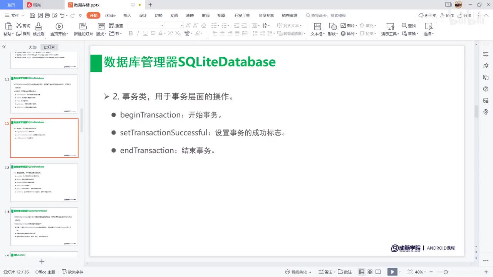Click the 分享 share button
Viewport: 493px width, 277px height.
point(464,15)
